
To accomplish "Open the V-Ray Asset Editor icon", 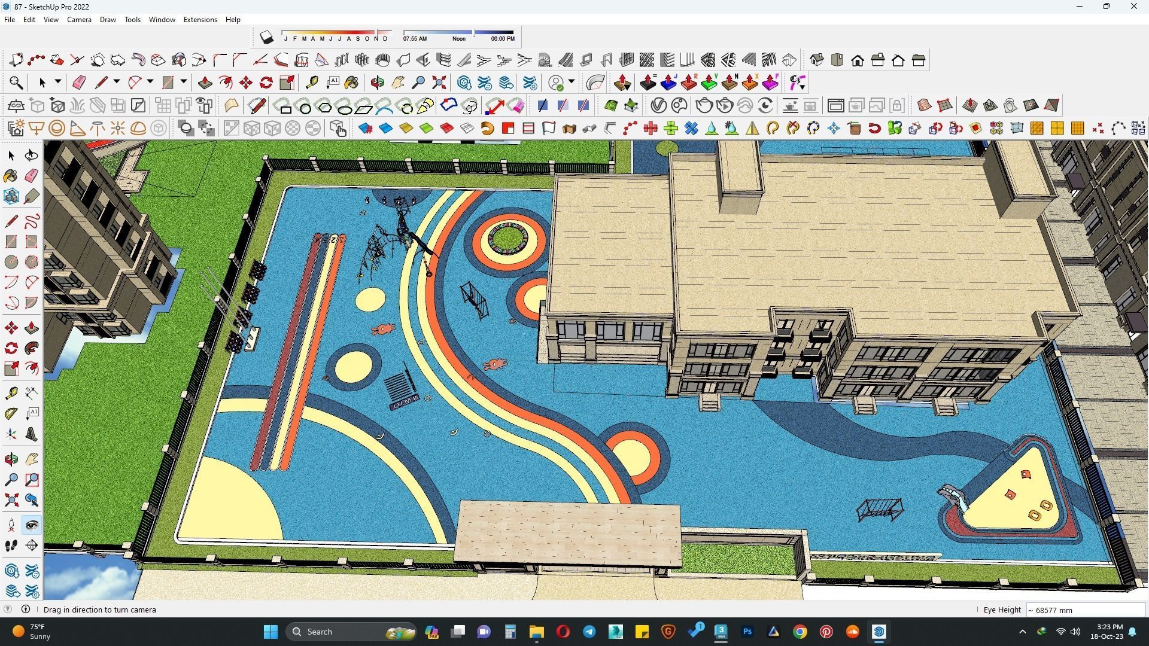I will [x=658, y=106].
